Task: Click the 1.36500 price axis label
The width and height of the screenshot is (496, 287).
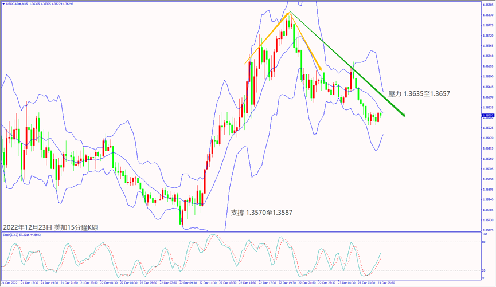Action: [x=489, y=76]
